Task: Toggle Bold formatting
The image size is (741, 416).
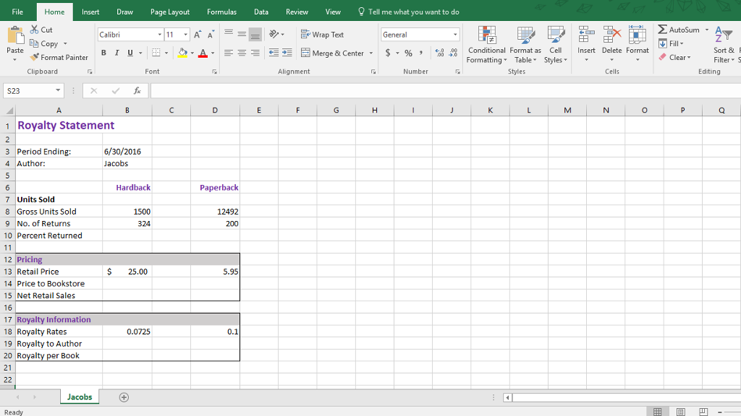Action: [104, 53]
